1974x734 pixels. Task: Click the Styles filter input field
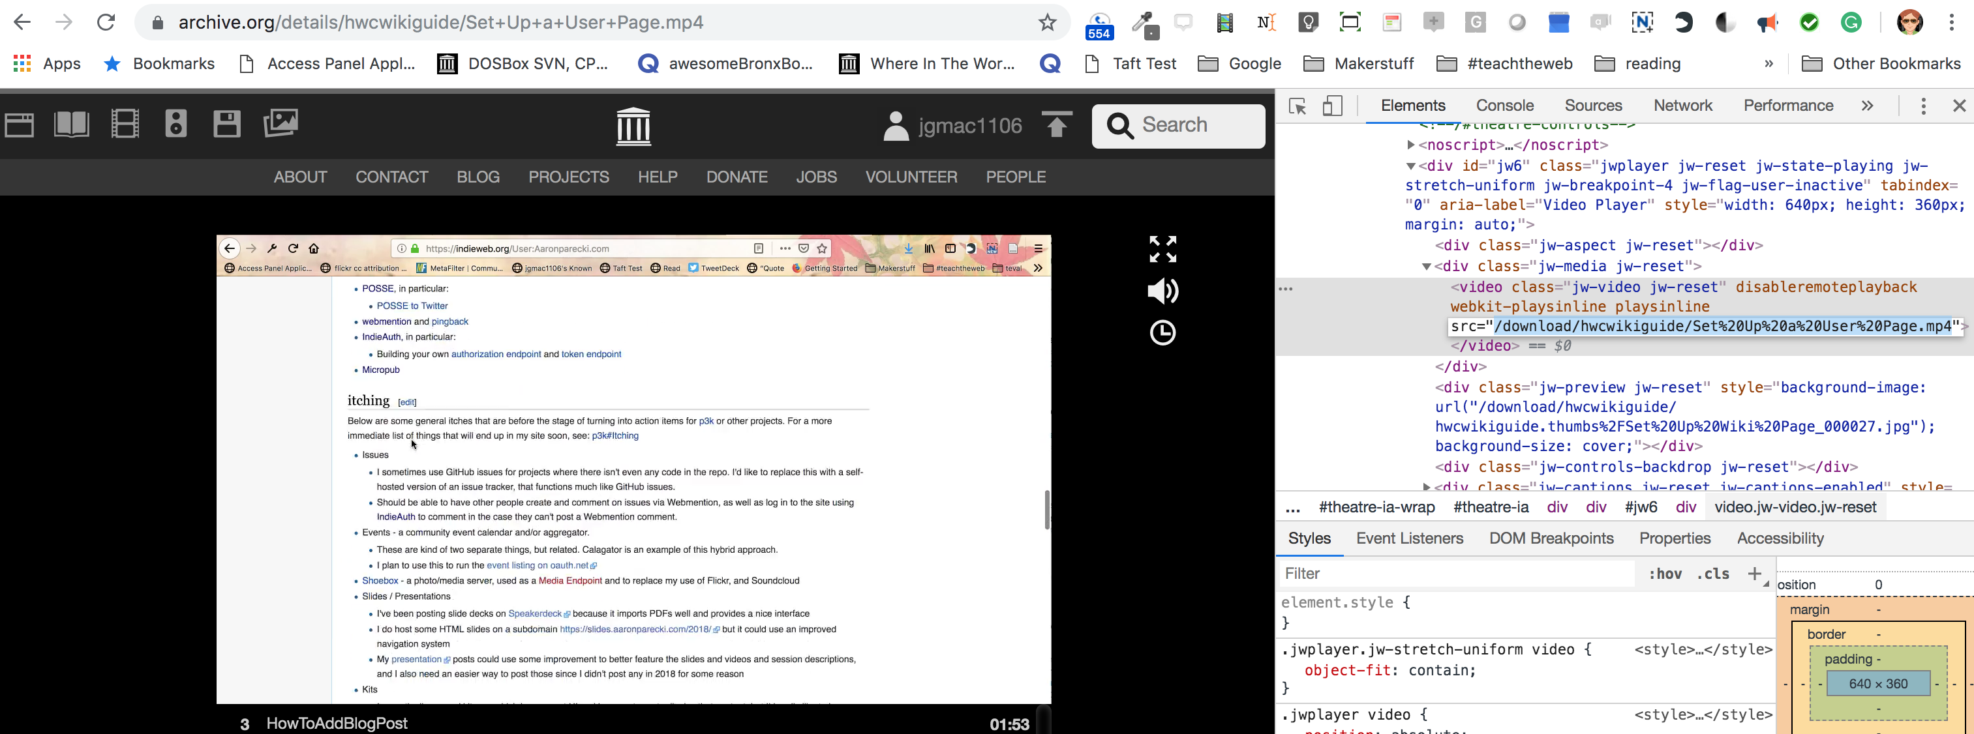1456,574
